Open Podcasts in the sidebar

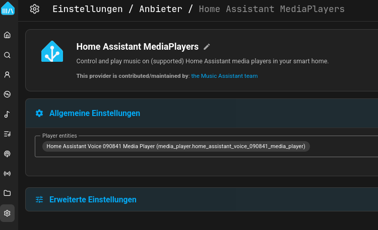(7, 154)
